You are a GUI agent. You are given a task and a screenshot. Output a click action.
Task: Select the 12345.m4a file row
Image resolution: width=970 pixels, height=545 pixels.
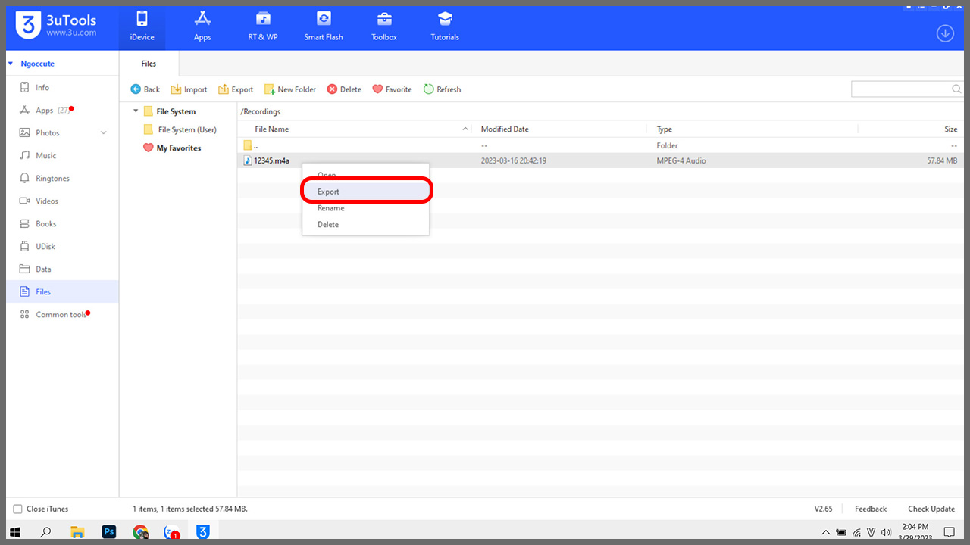(600, 160)
